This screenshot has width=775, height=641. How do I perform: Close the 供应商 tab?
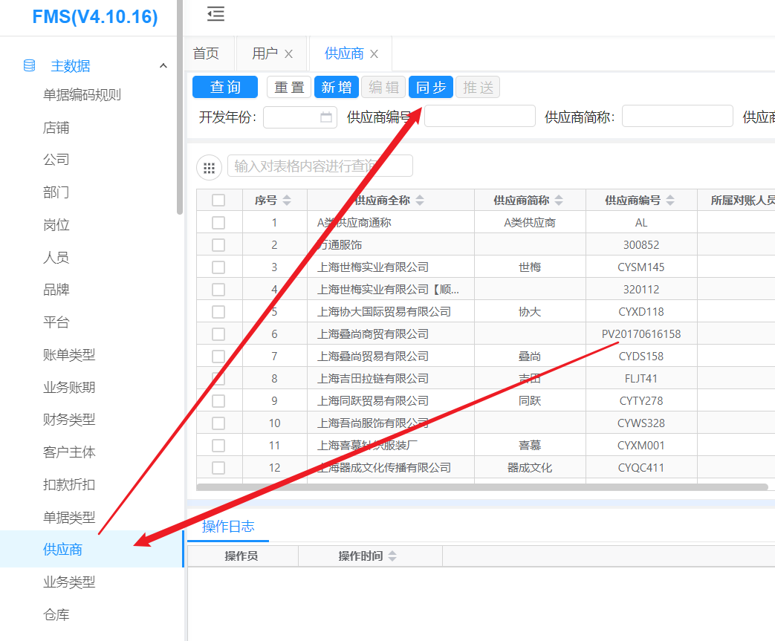pos(374,54)
